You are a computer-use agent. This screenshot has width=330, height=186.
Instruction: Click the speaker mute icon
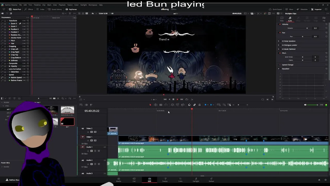(x=306, y=105)
